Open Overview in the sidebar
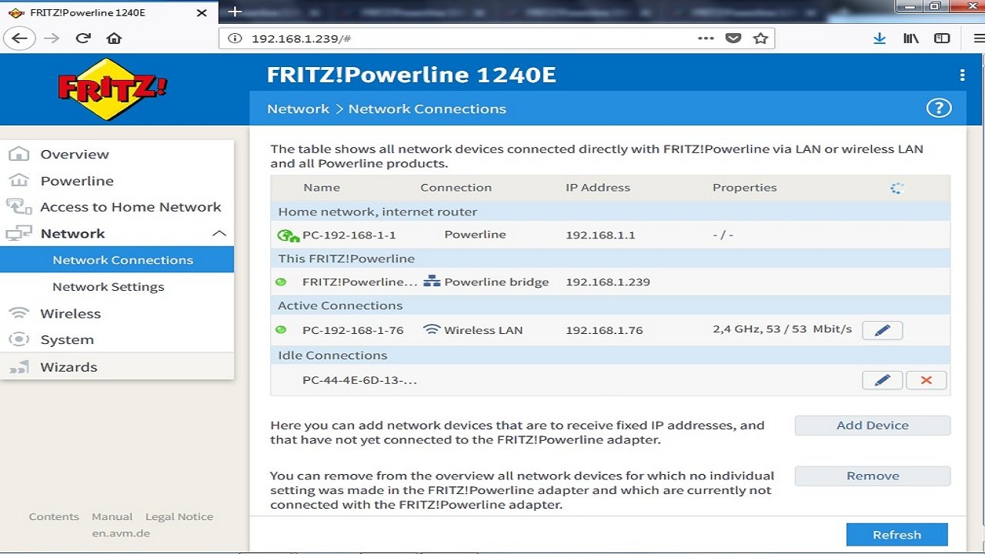Screen dimensions: 985x554 coord(75,154)
